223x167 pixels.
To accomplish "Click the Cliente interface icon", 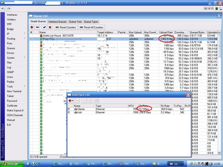I will [76, 109].
